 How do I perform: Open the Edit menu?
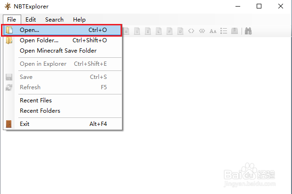(31, 20)
